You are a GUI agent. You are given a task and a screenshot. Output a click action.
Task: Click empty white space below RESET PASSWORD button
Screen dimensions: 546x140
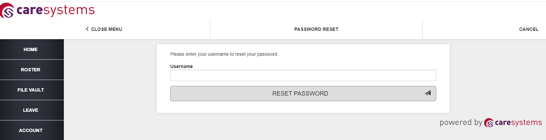pos(303,107)
